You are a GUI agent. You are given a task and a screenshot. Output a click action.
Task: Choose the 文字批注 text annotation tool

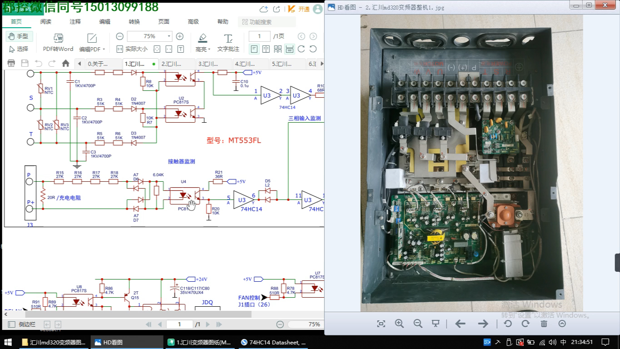228,42
